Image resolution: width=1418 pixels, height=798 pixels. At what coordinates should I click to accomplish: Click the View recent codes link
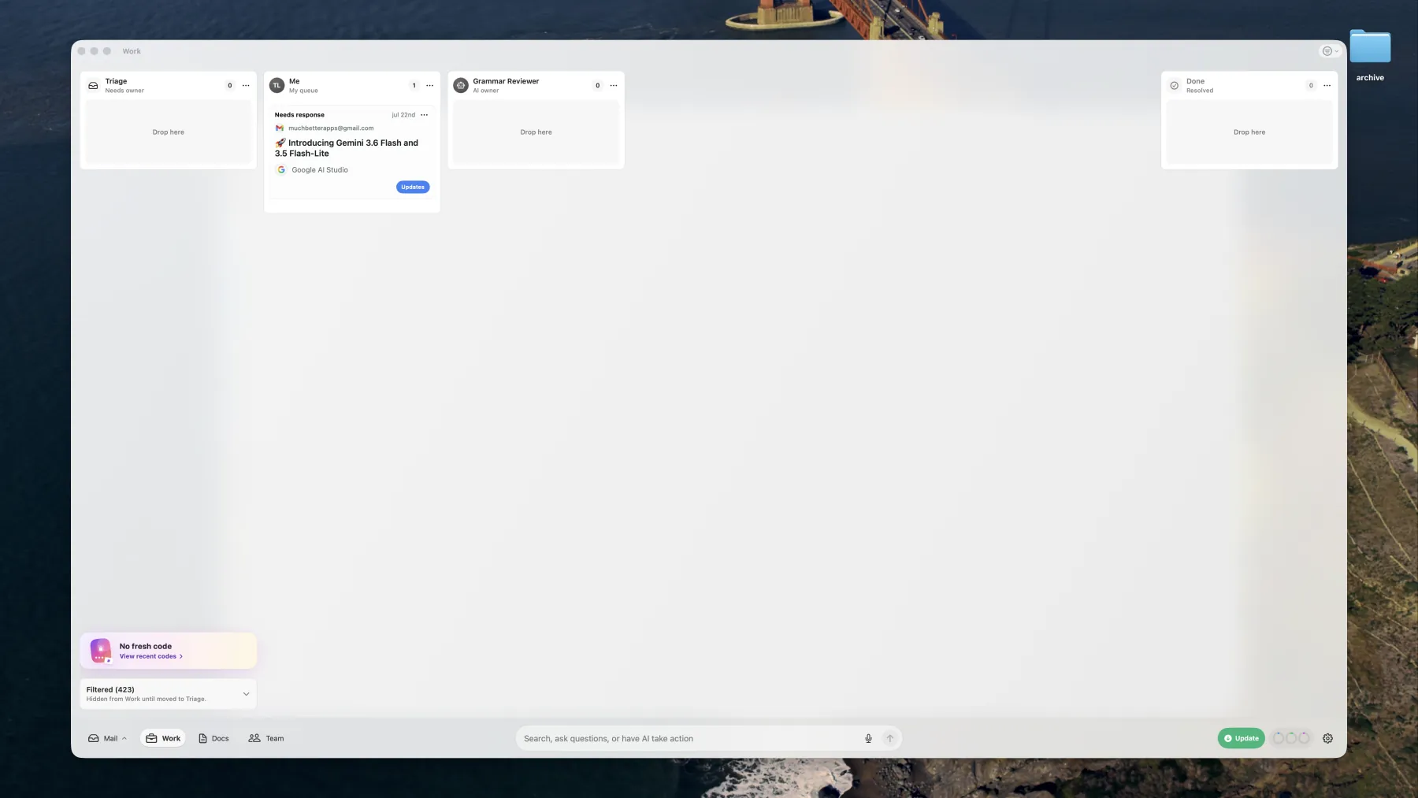[x=150, y=656]
